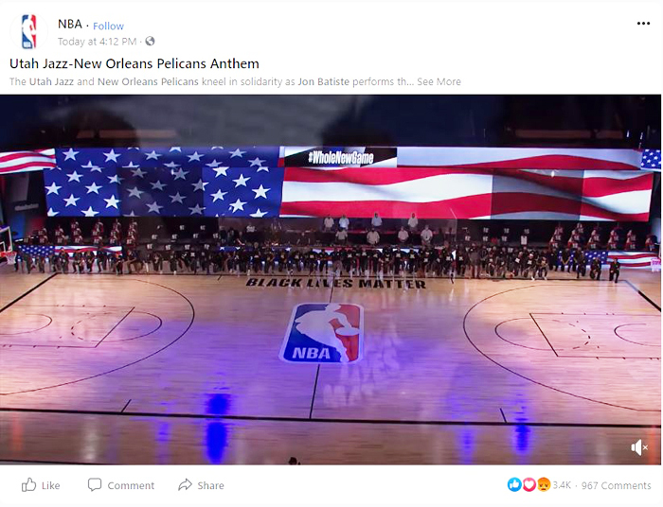Screen dimensions: 663x507
Task: Open the Jon Batiste tagged link
Action: 324,82
